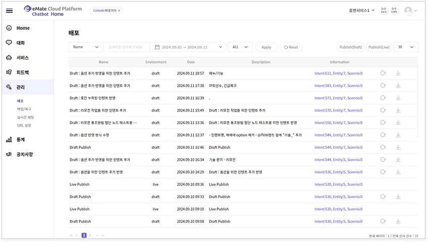Click the Publish(Draft) button
Image resolution: width=429 pixels, height=243 pixels.
click(x=350, y=47)
